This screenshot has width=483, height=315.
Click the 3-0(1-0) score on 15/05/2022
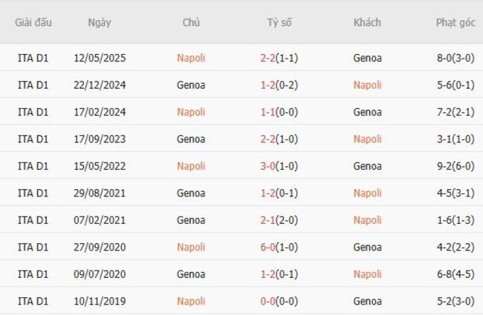[279, 166]
